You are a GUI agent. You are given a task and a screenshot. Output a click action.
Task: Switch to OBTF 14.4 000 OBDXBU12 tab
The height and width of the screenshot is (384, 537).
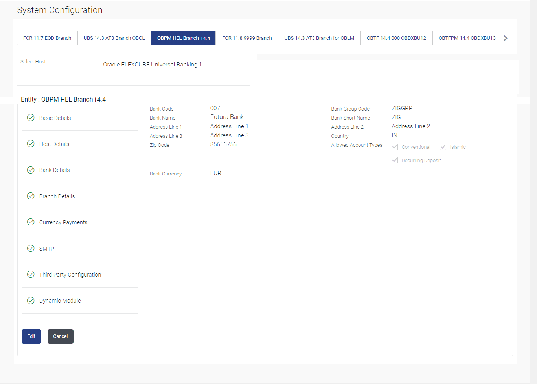click(396, 38)
